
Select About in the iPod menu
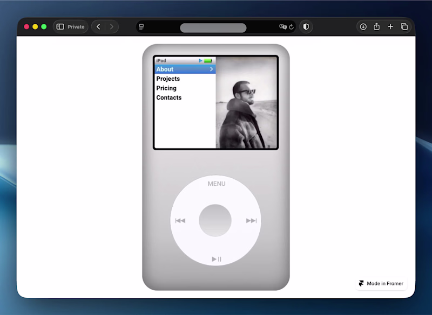coord(185,69)
